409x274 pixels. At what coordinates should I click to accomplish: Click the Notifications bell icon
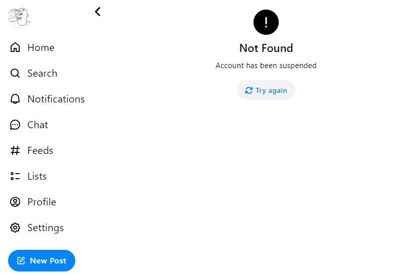[15, 99]
